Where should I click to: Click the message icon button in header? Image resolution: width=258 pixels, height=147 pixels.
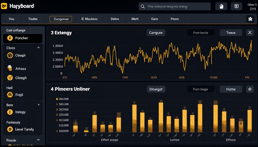(x=236, y=6)
